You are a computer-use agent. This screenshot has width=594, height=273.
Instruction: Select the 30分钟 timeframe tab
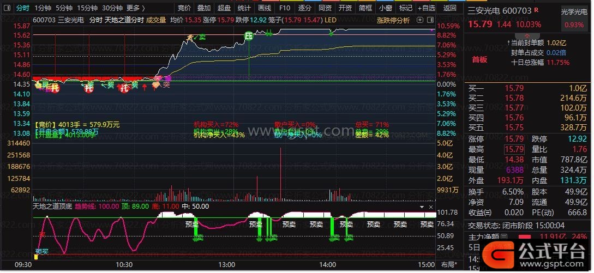coord(112,8)
